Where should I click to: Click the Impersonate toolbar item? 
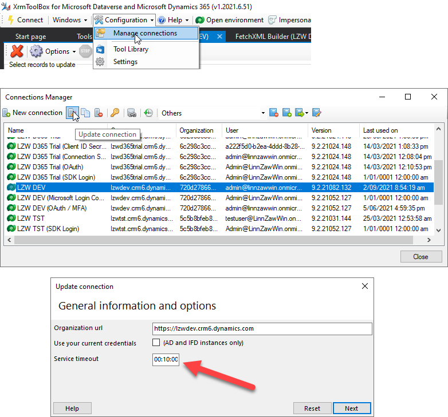click(x=289, y=20)
